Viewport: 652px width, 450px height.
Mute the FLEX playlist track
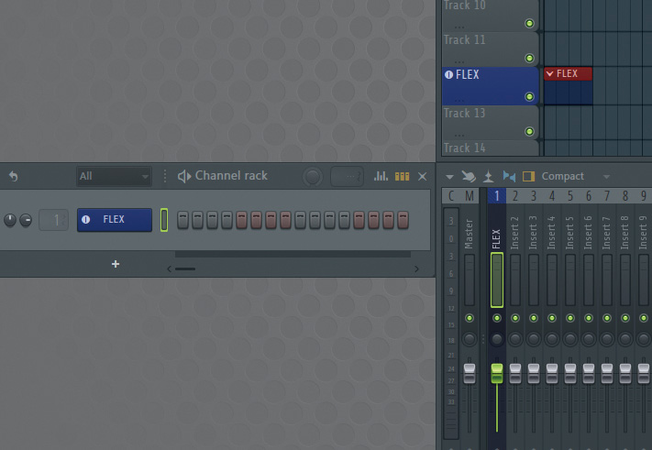coord(529,97)
